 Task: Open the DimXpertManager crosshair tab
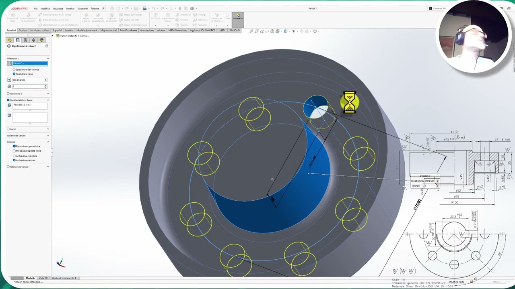(34, 40)
